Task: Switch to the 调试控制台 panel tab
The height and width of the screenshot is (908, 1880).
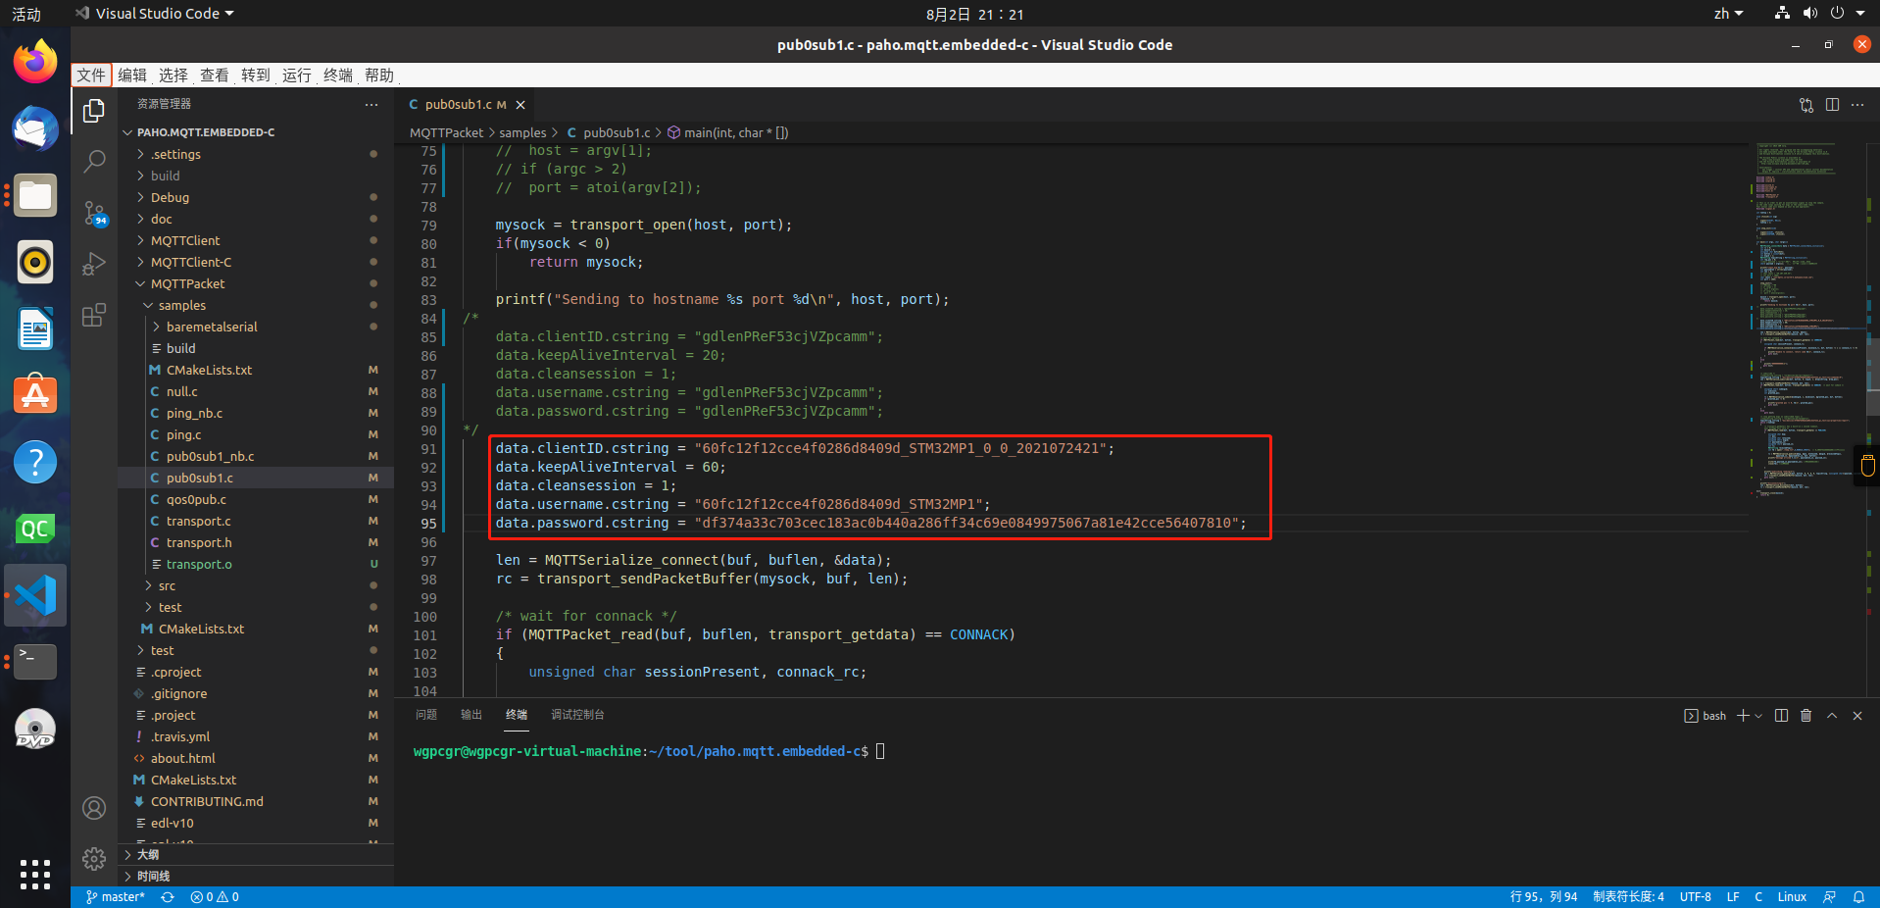Action: [577, 715]
